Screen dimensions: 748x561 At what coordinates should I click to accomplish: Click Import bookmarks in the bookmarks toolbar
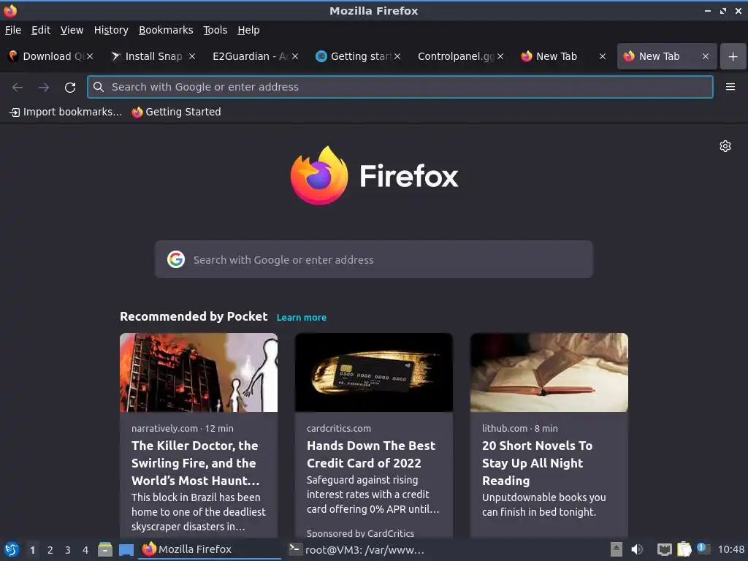click(x=65, y=112)
